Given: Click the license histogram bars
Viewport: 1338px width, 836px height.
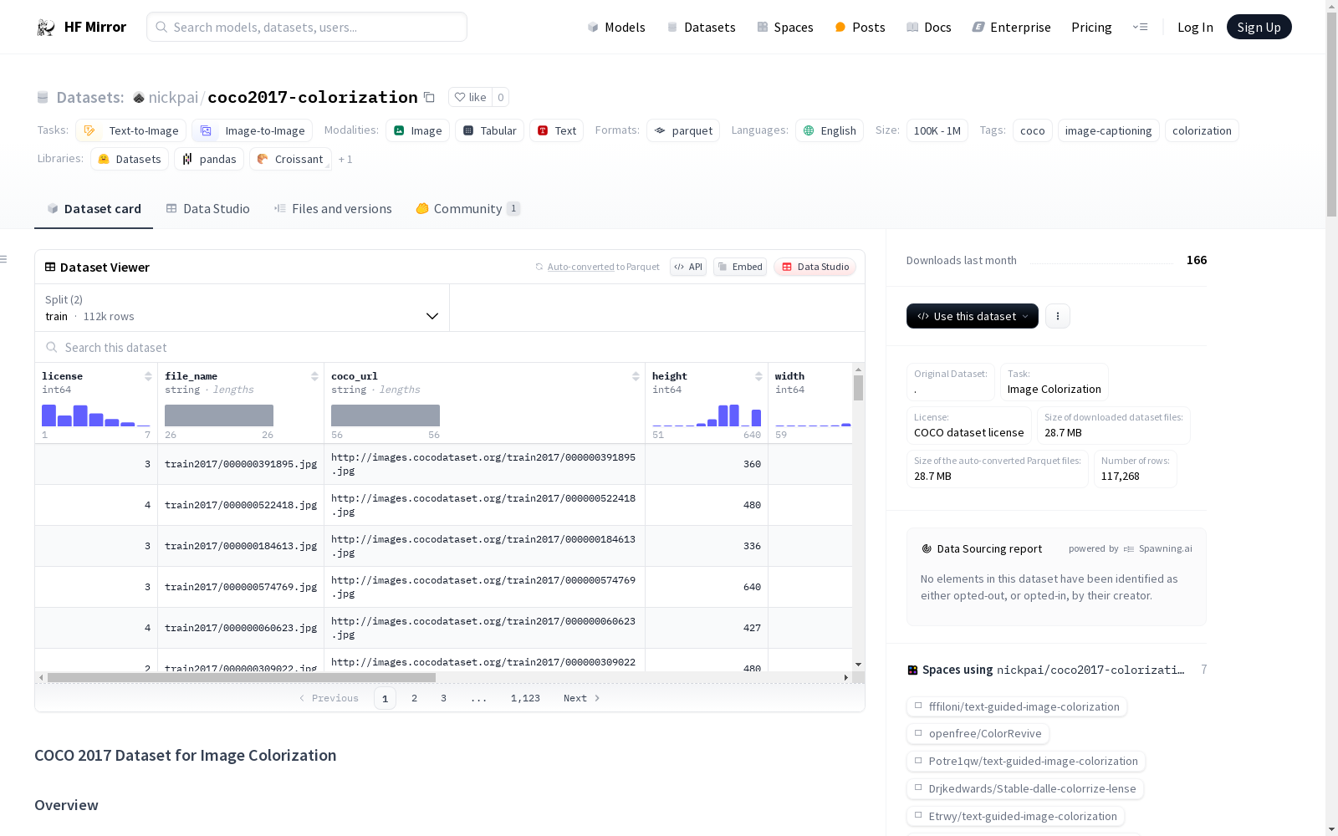Looking at the screenshot, I should click(x=96, y=415).
